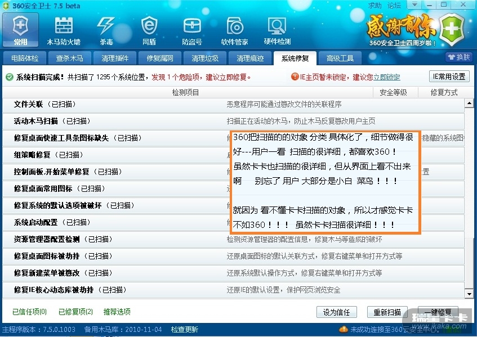Switch to 查杀木马 tab
This screenshot has height=337, width=477.
tap(70, 58)
